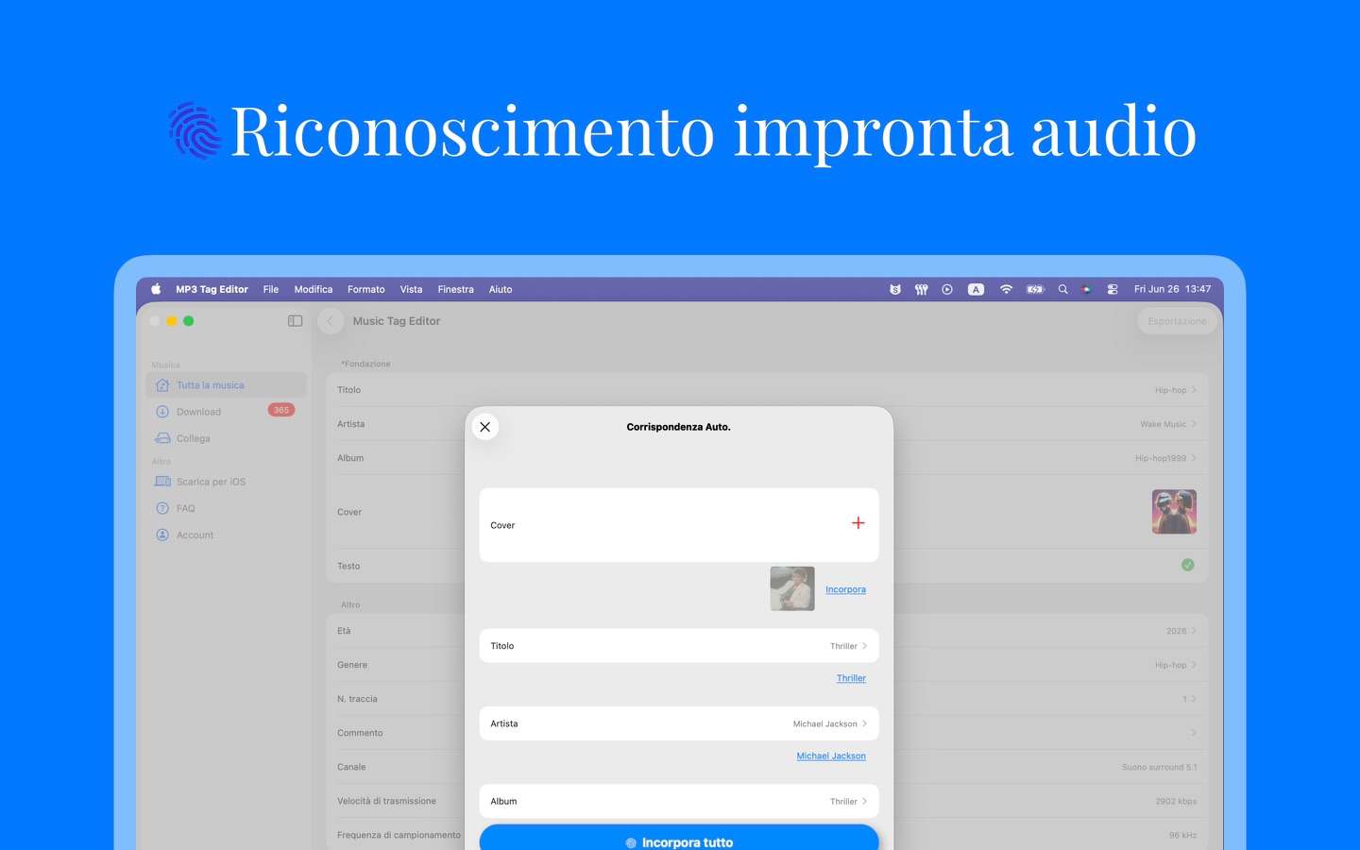Open the Vista menu
1360x850 pixels.
point(411,289)
